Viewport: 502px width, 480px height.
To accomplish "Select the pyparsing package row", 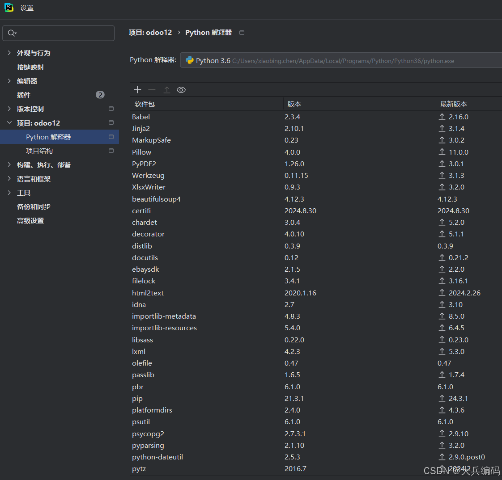I will point(316,445).
